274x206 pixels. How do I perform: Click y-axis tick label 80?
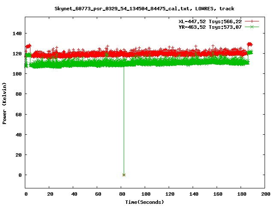click(x=18, y=94)
